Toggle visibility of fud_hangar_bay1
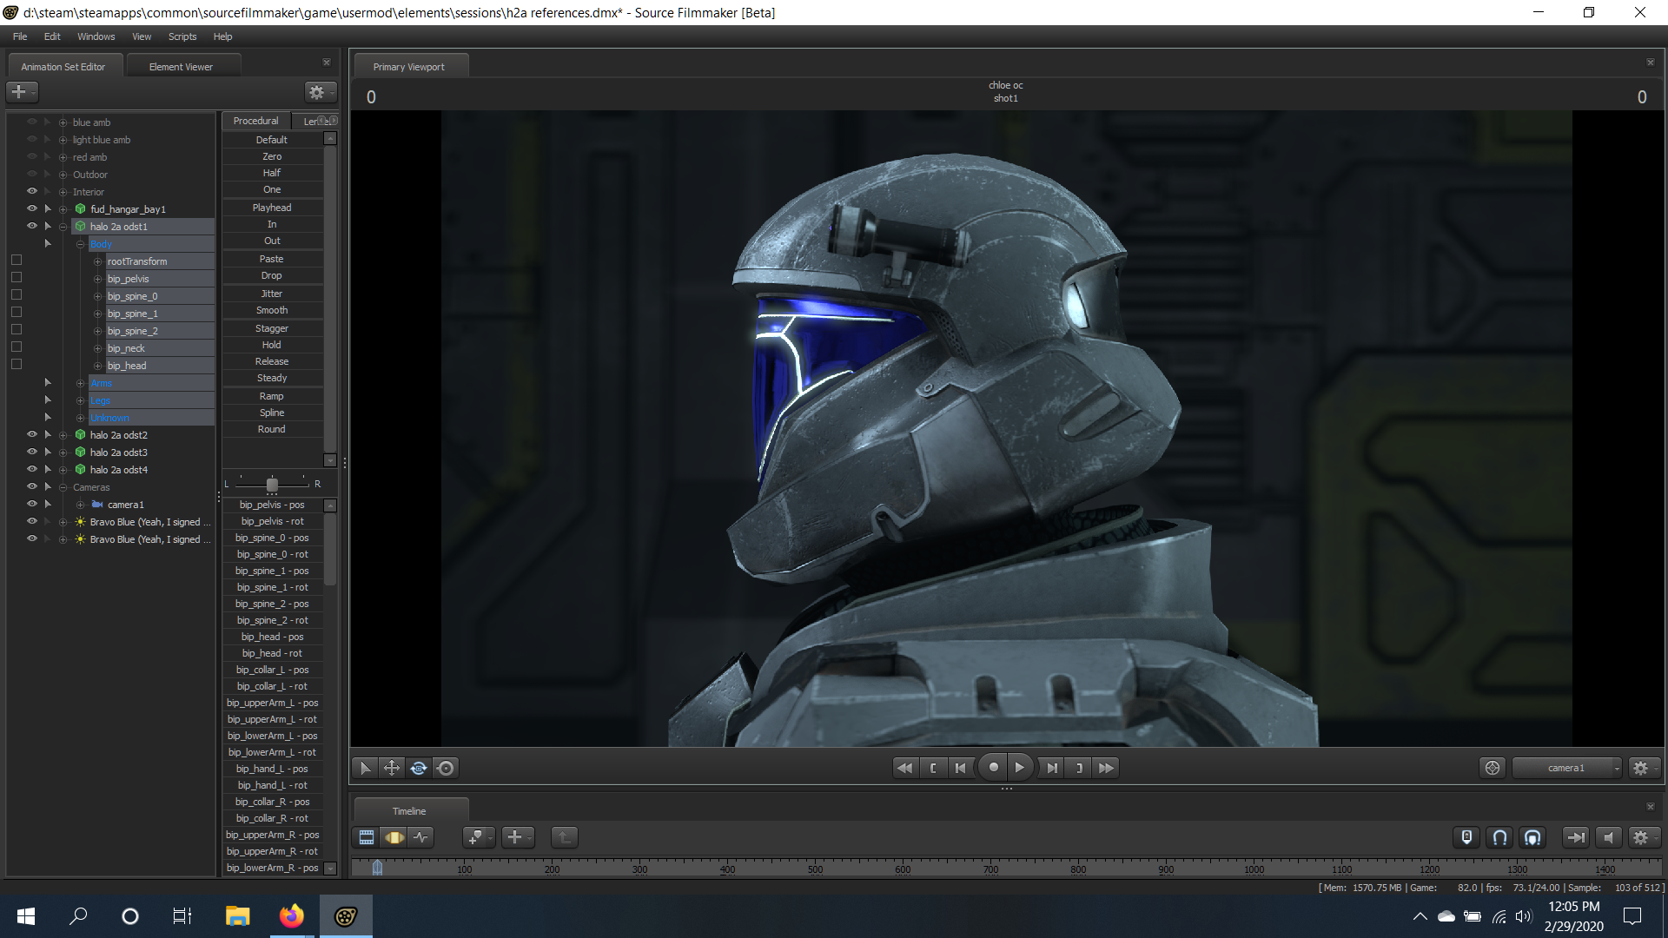 coord(32,208)
